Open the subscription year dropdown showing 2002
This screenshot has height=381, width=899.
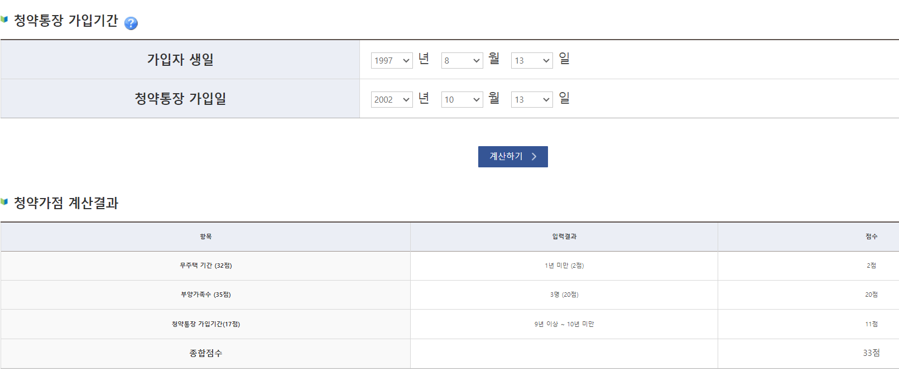coord(391,99)
